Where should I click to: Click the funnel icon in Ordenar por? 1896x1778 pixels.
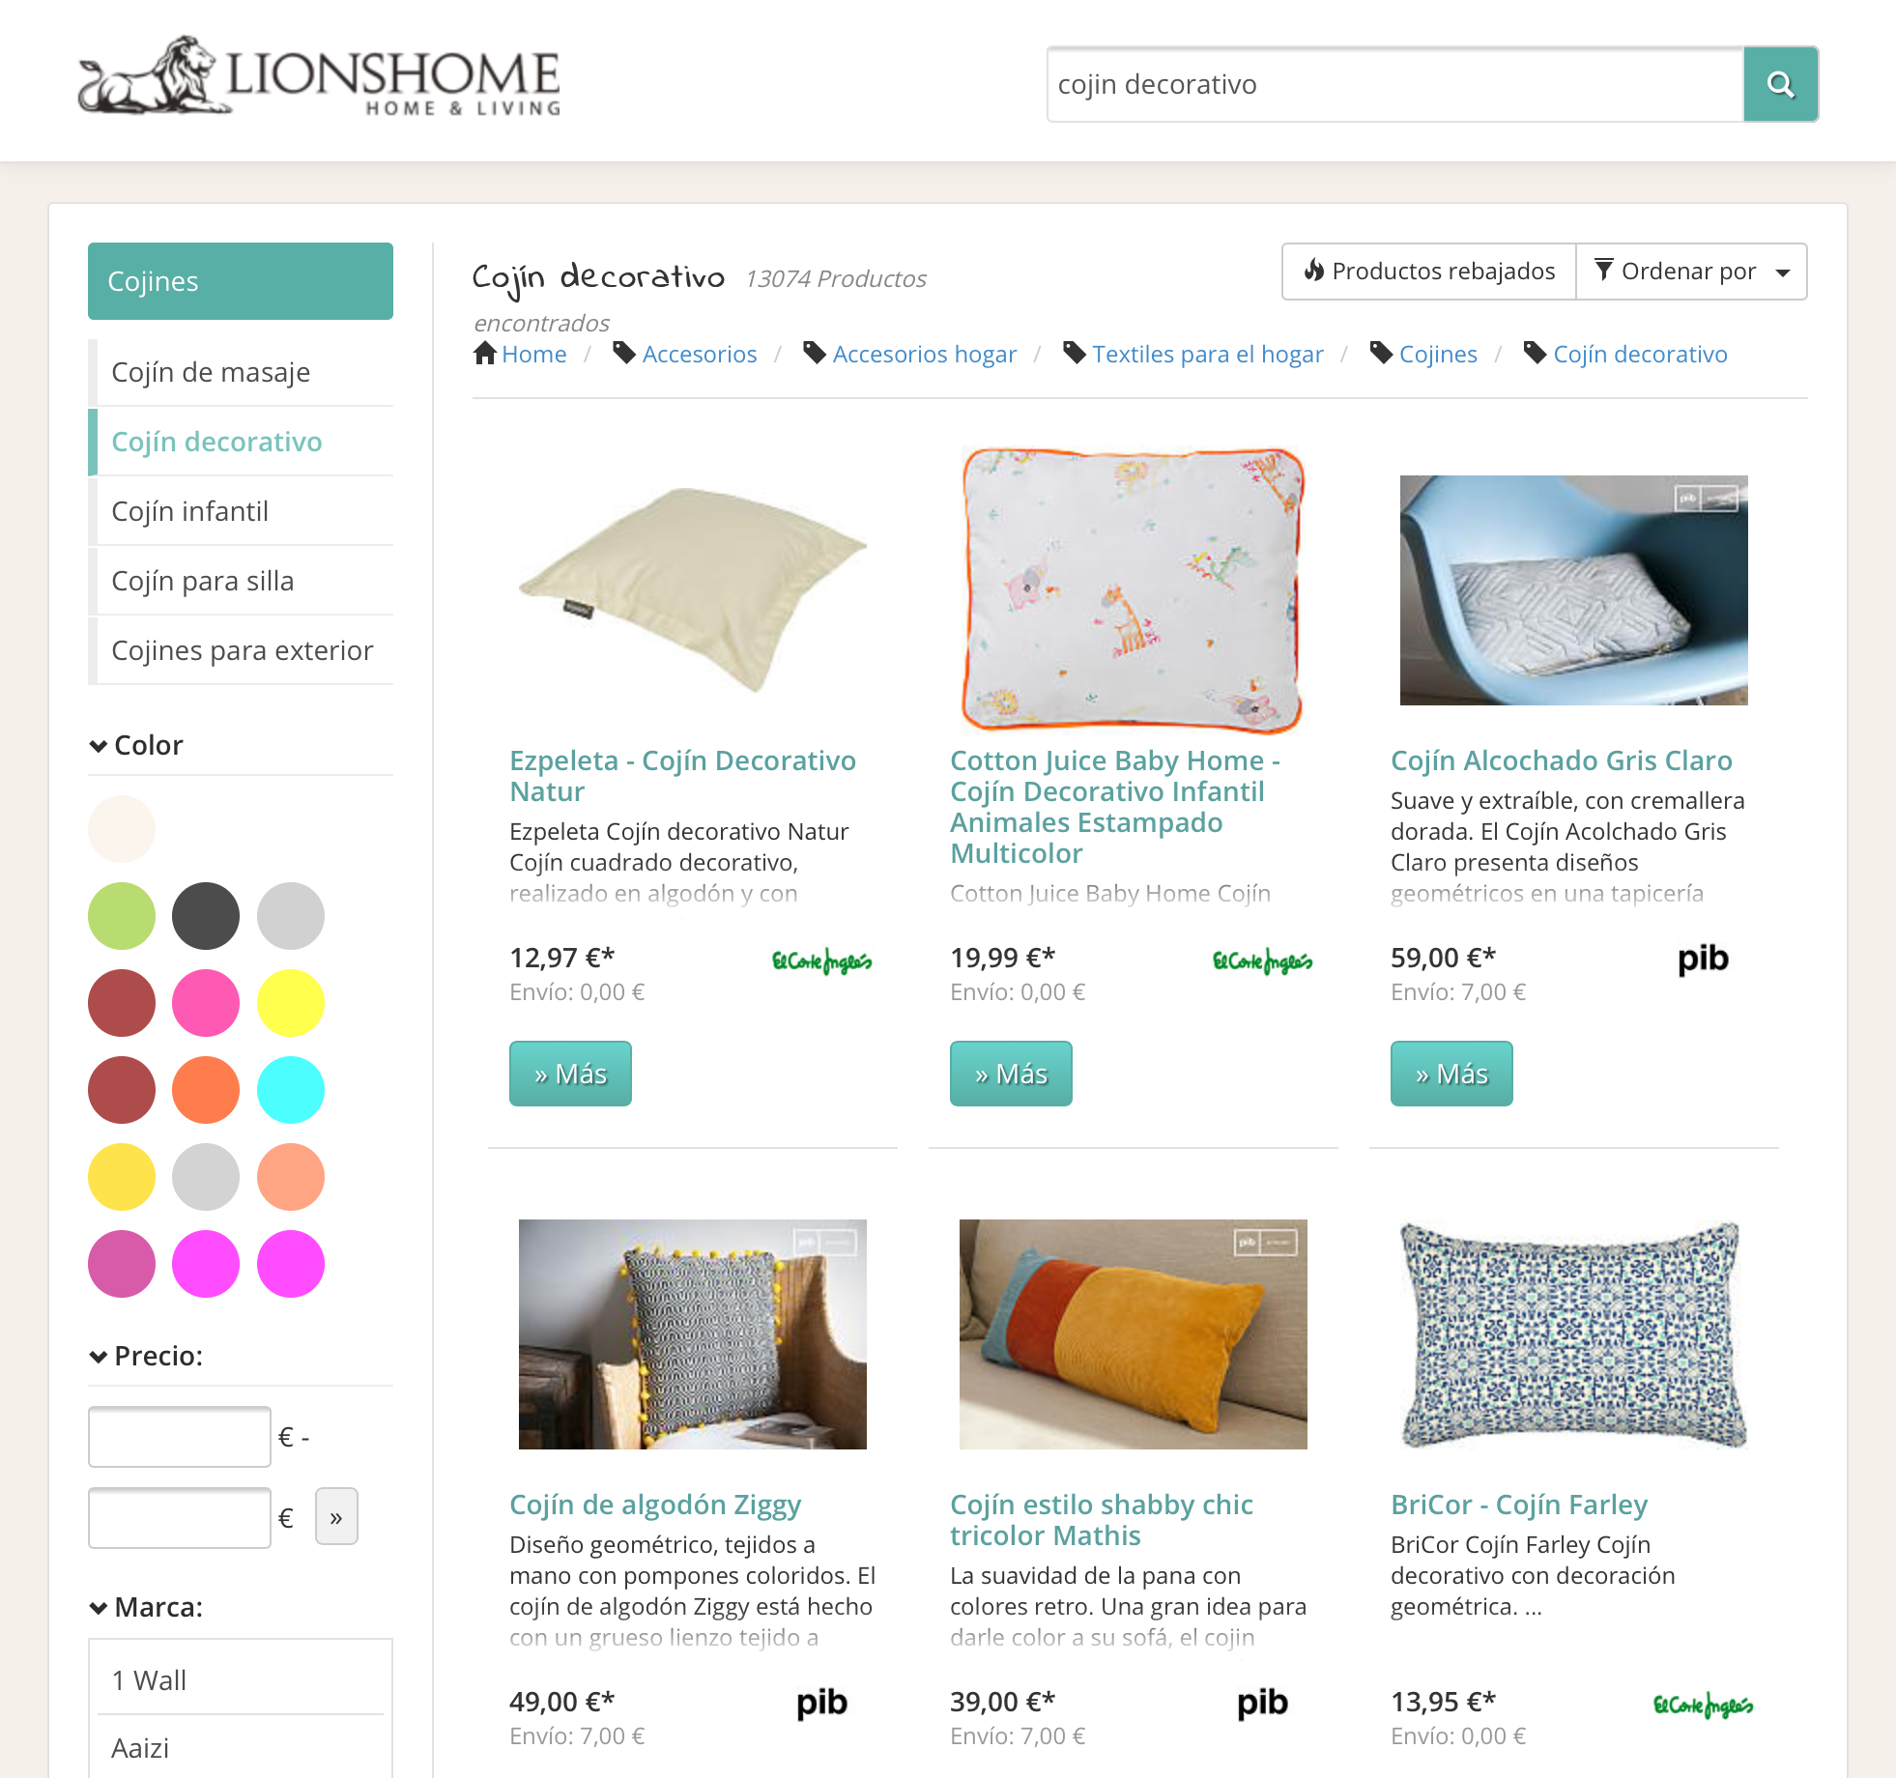pos(1603,271)
